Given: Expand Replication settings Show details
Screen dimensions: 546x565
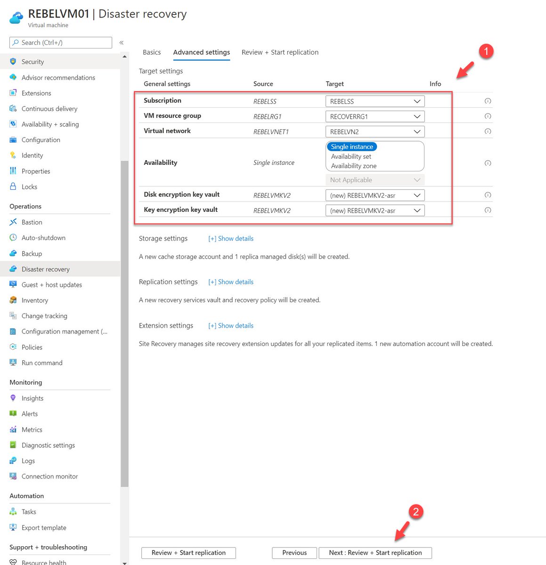Looking at the screenshot, I should [x=231, y=282].
